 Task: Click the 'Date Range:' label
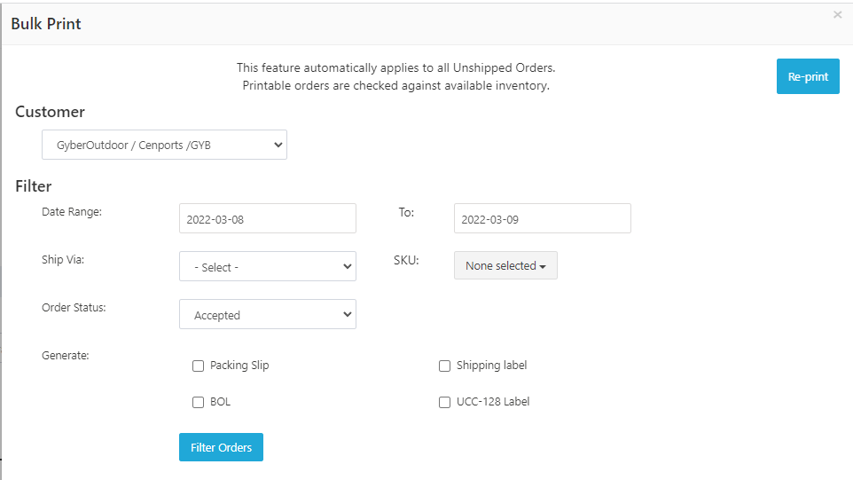pos(72,211)
